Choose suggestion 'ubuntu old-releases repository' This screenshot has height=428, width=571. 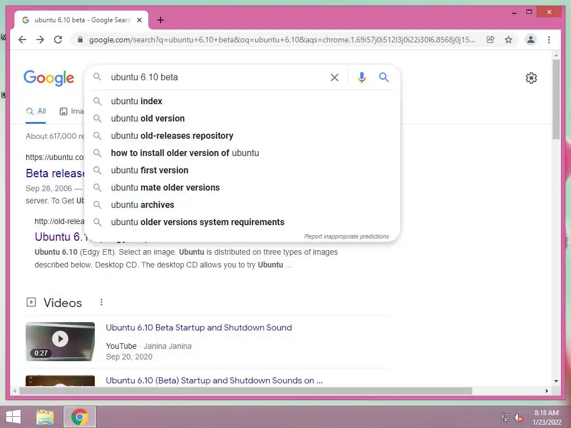[242, 136]
